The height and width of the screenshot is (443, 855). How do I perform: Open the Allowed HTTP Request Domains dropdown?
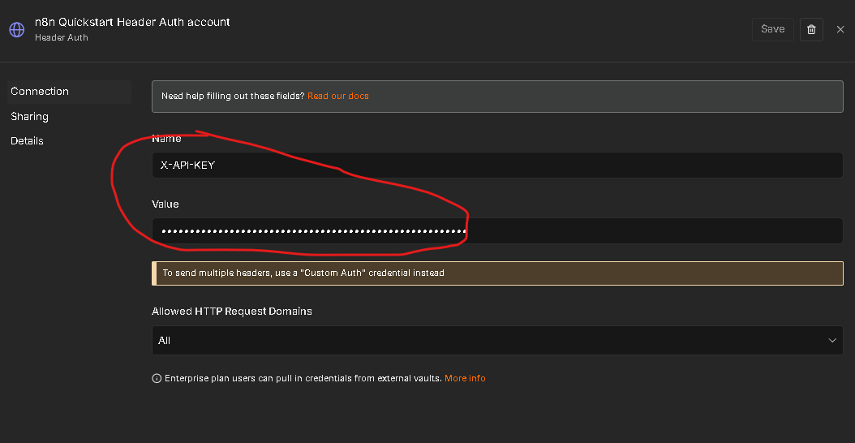[497, 341]
